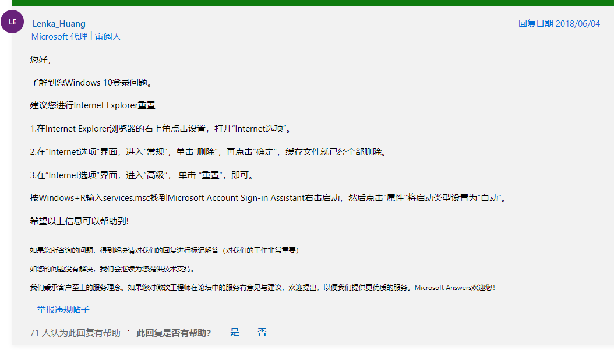Vote 否 that the reply did not help
The image size is (614, 350).
pyautogui.click(x=262, y=333)
